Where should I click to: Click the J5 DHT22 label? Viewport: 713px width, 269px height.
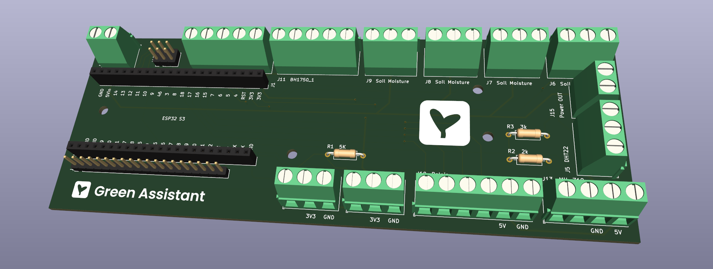coord(567,159)
